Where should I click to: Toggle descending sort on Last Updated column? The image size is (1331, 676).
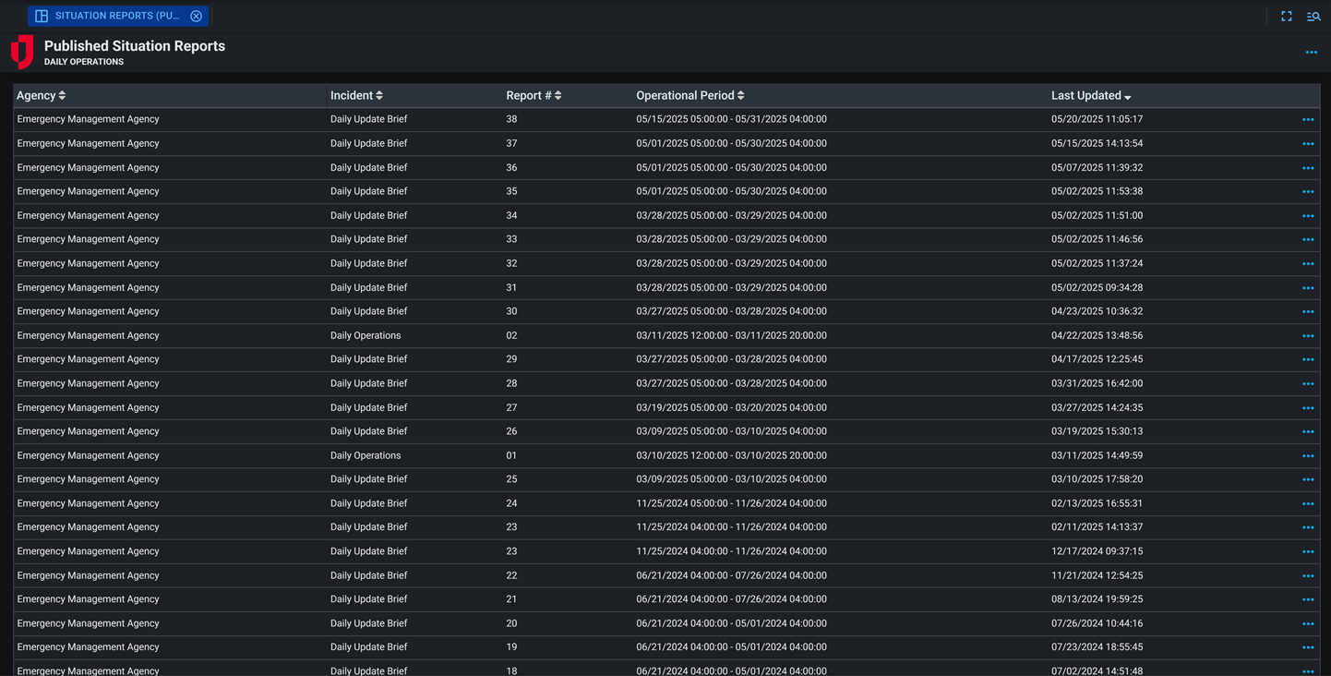coord(1128,95)
